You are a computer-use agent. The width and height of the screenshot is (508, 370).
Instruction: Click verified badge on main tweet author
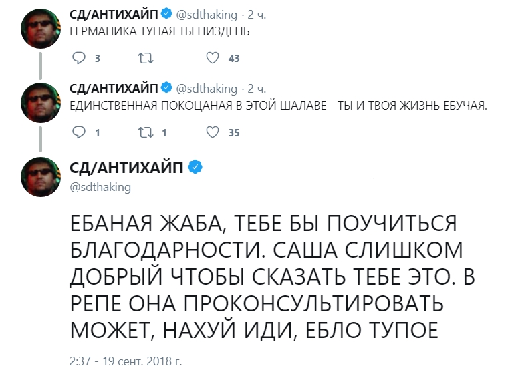[x=195, y=167]
